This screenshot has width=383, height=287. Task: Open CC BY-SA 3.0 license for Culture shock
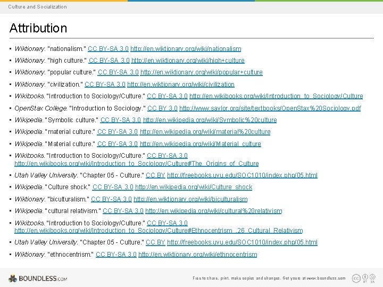tap(113, 187)
